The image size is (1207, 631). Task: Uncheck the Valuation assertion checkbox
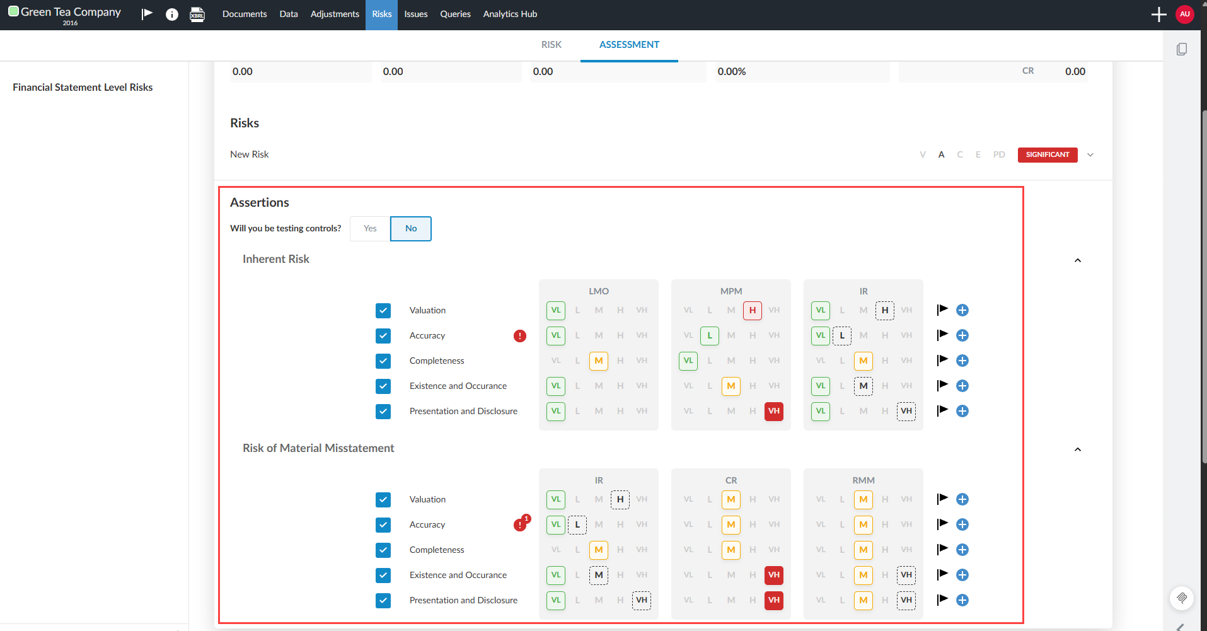click(383, 310)
